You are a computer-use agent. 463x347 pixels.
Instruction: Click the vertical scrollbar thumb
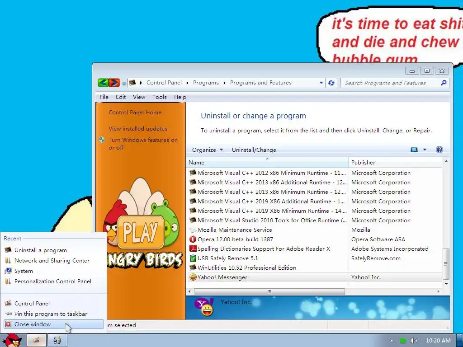(446, 264)
